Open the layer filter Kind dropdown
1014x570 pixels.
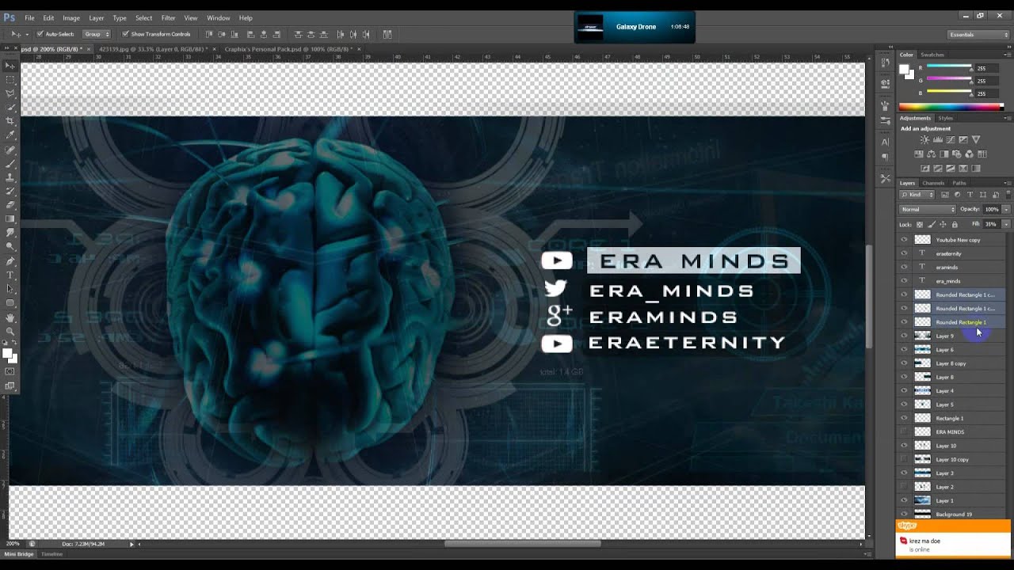[x=917, y=195]
